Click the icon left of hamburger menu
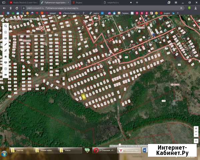The image size is (200, 160). tap(169, 2)
